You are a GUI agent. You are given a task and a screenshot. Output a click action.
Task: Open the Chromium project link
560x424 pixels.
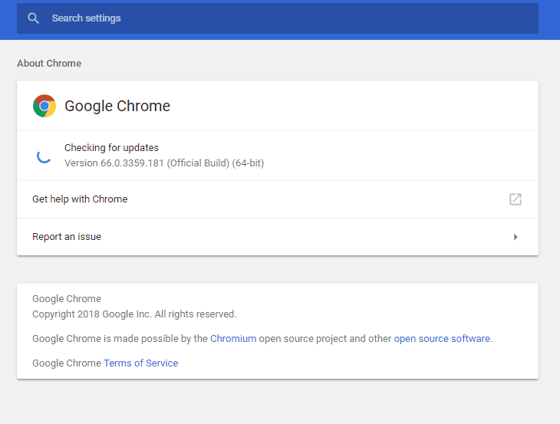tap(233, 339)
